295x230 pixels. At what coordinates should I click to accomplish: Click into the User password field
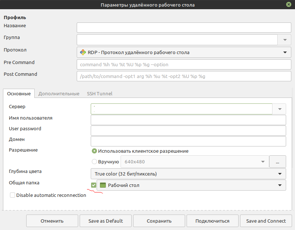point(188,131)
